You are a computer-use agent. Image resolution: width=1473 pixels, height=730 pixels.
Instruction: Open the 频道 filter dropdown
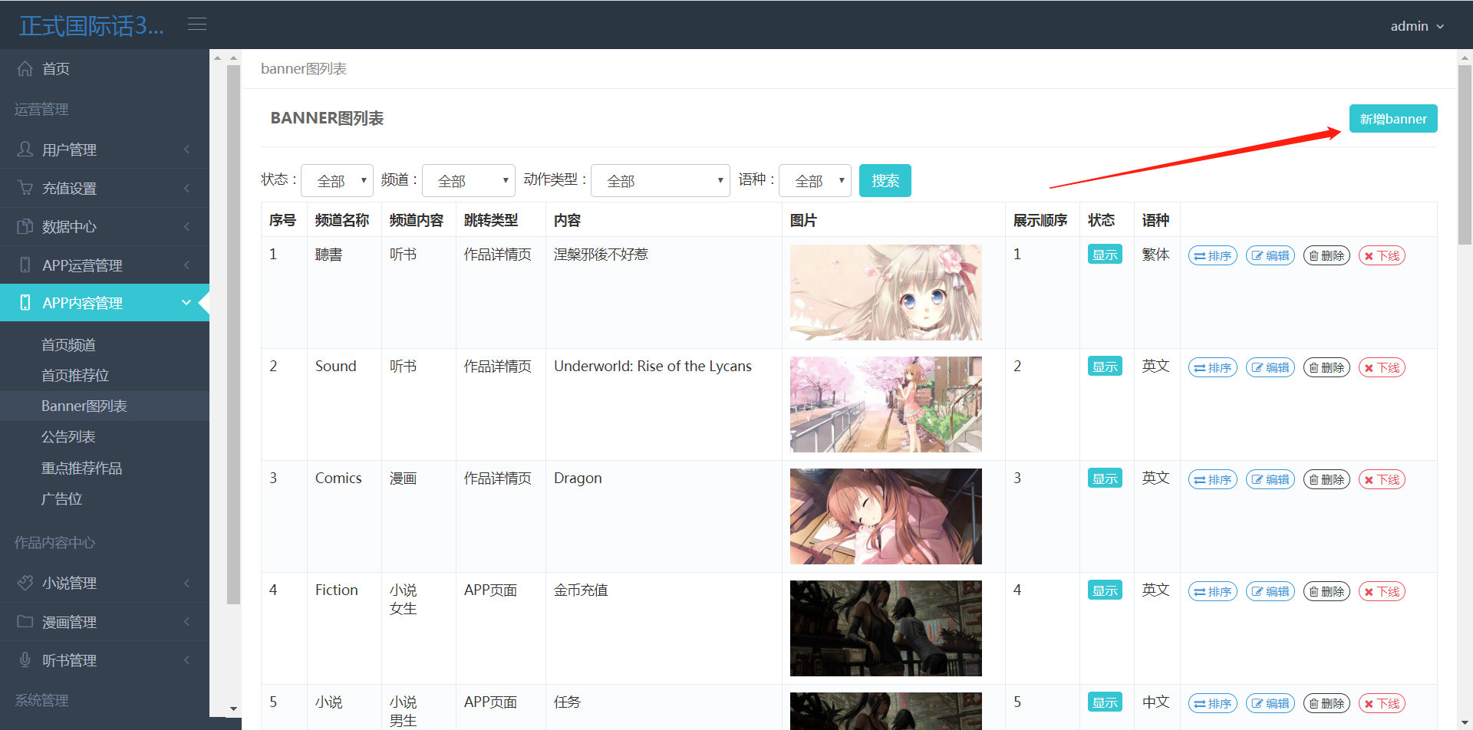(469, 181)
